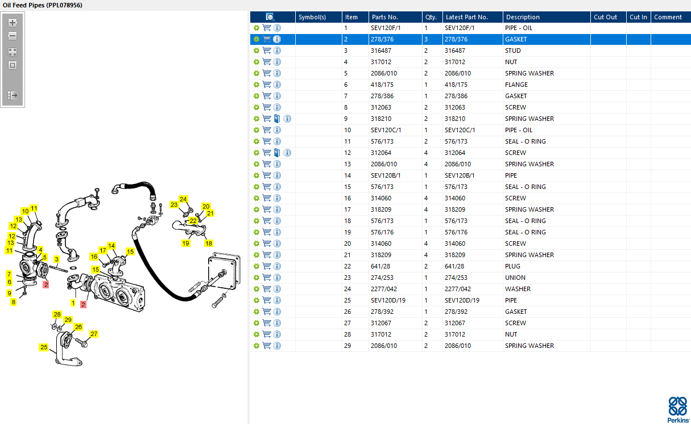Click the Comment column header
Screen dimensions: 691x424
(x=671, y=17)
